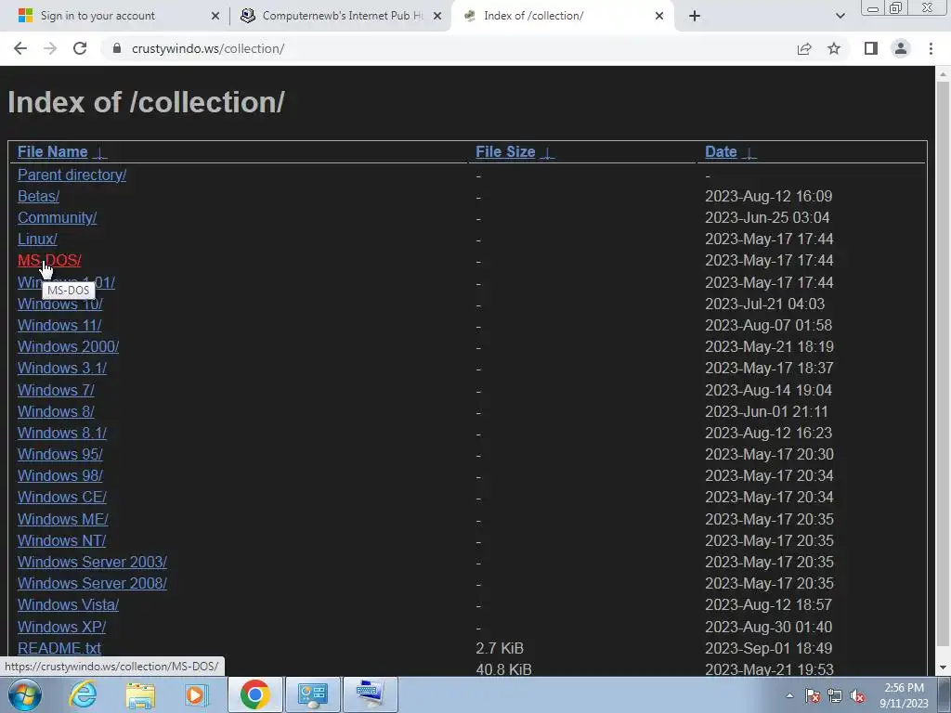This screenshot has width=951, height=713.
Task: Open Windows Media Player from taskbar
Action: (196, 694)
